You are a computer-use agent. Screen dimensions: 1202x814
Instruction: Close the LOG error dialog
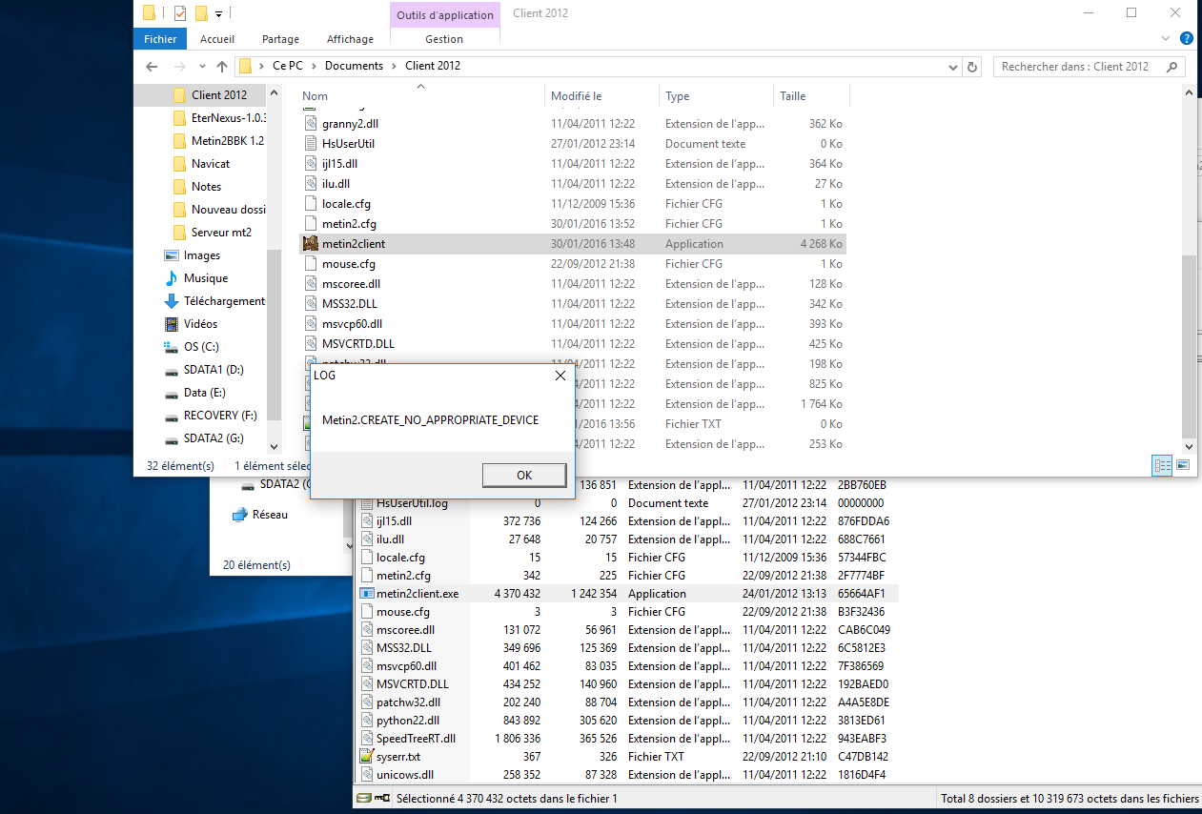[560, 376]
